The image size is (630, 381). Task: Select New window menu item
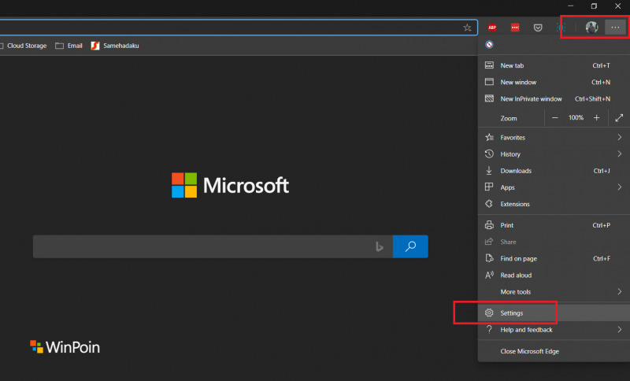[x=554, y=83]
